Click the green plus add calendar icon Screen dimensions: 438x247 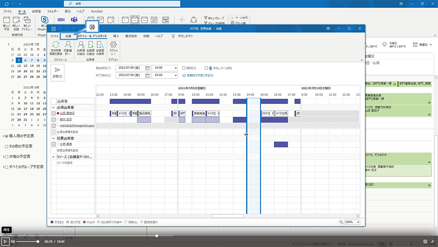(182, 20)
